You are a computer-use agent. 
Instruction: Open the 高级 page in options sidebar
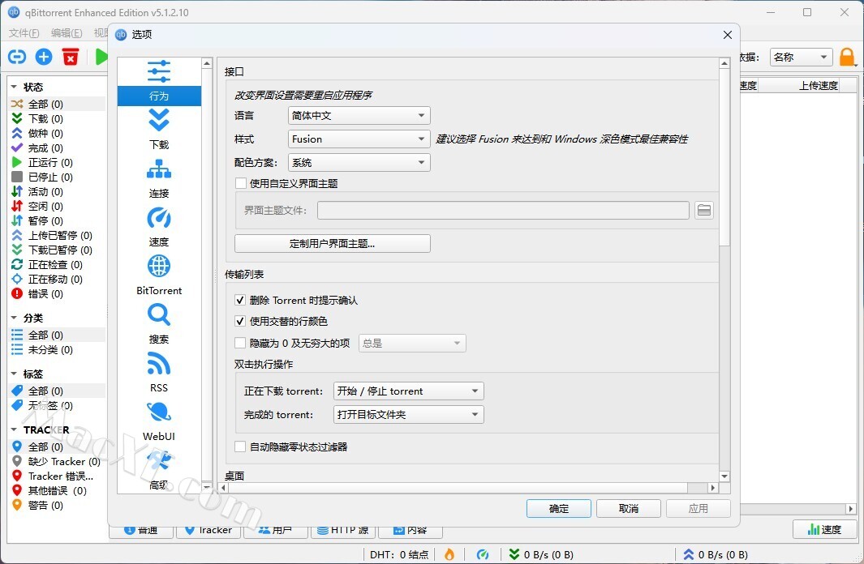pyautogui.click(x=159, y=469)
